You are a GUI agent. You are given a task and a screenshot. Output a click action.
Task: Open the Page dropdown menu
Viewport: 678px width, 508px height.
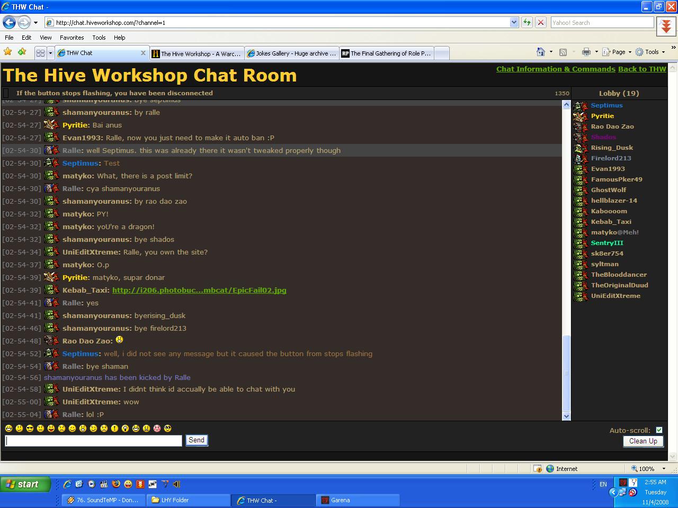(617, 52)
